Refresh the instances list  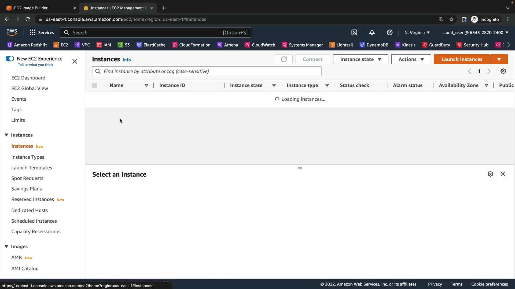click(x=284, y=59)
